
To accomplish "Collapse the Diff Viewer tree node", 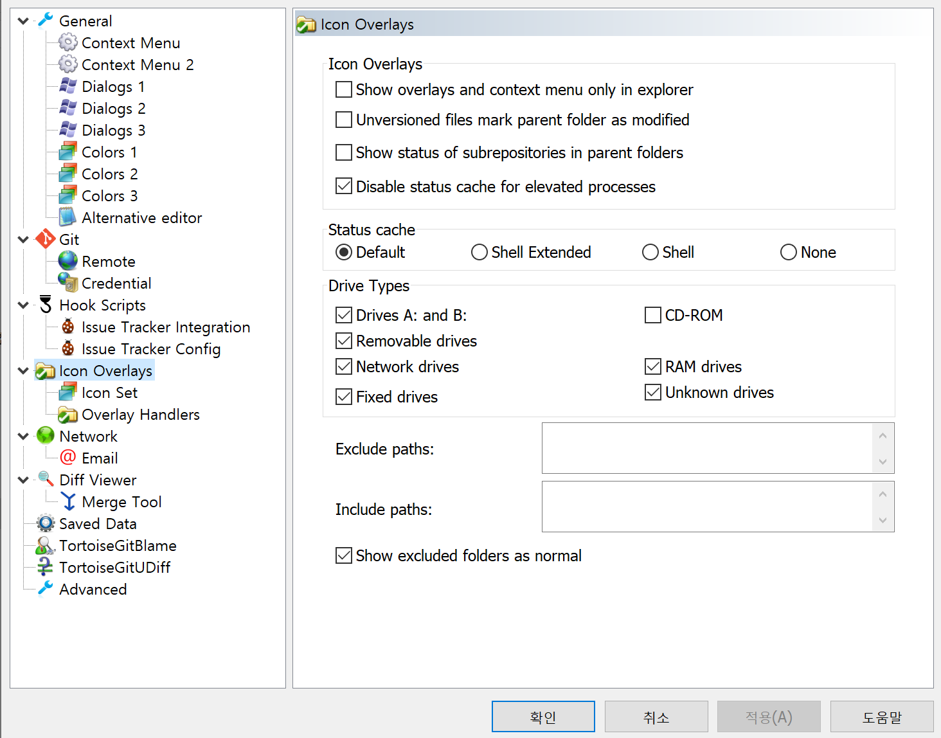I will pyautogui.click(x=23, y=480).
